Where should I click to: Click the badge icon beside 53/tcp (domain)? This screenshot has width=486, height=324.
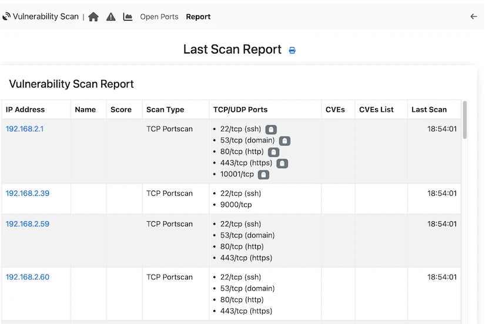click(284, 141)
